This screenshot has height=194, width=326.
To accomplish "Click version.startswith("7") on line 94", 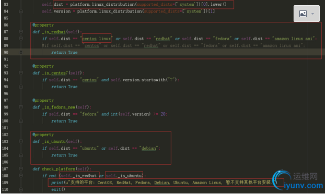I will point(149,80).
